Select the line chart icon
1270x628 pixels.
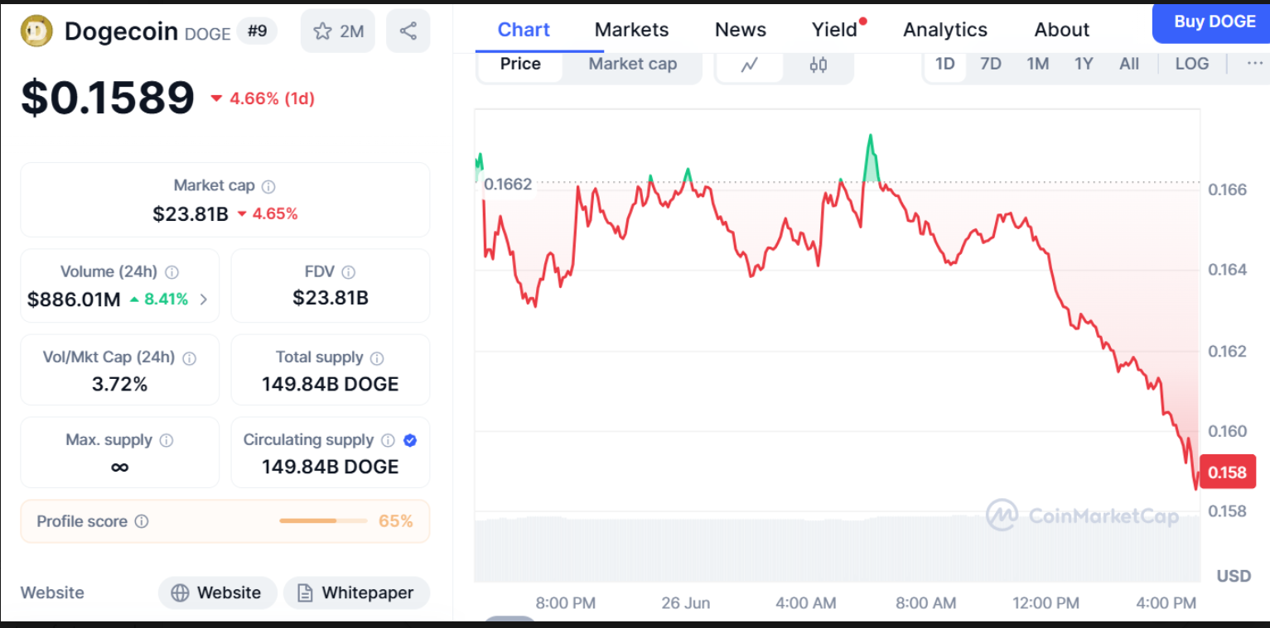[x=749, y=65]
